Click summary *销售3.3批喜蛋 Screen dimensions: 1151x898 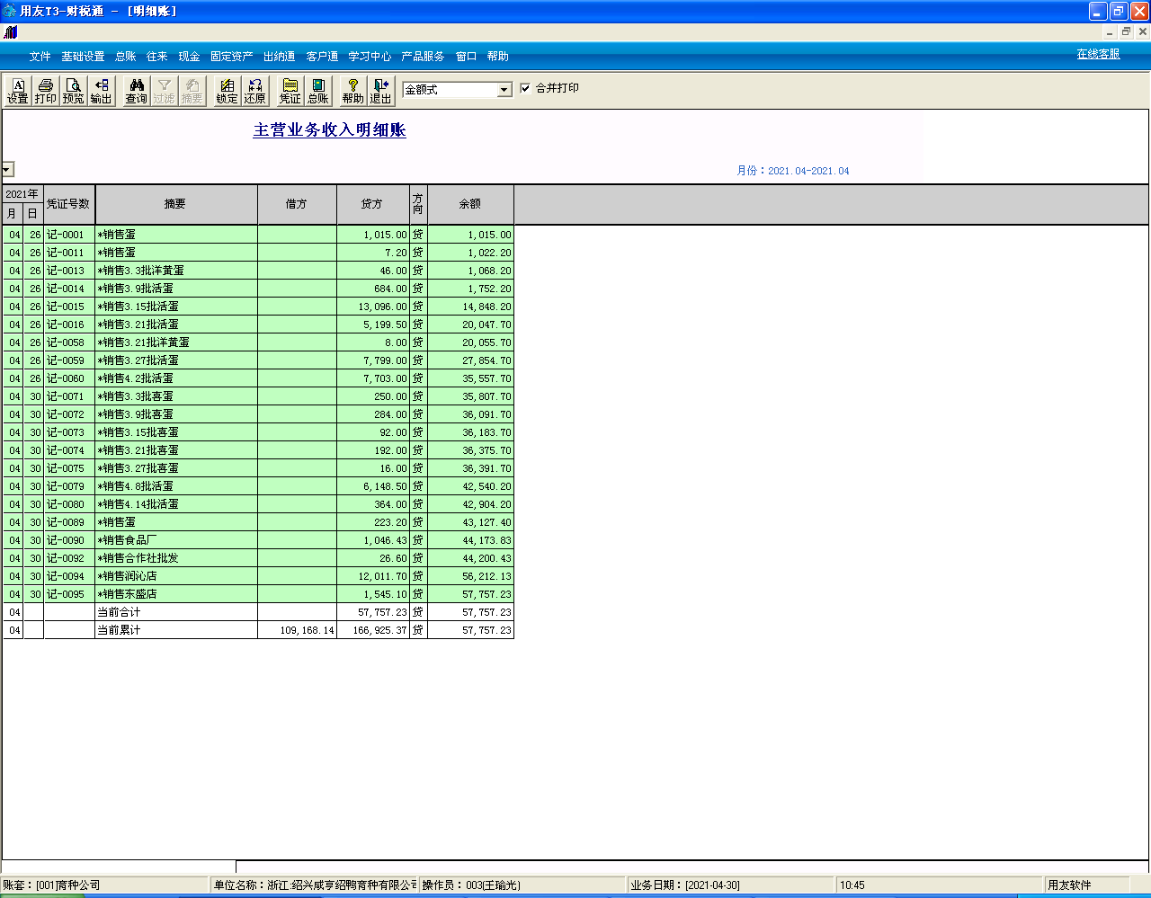pos(175,396)
